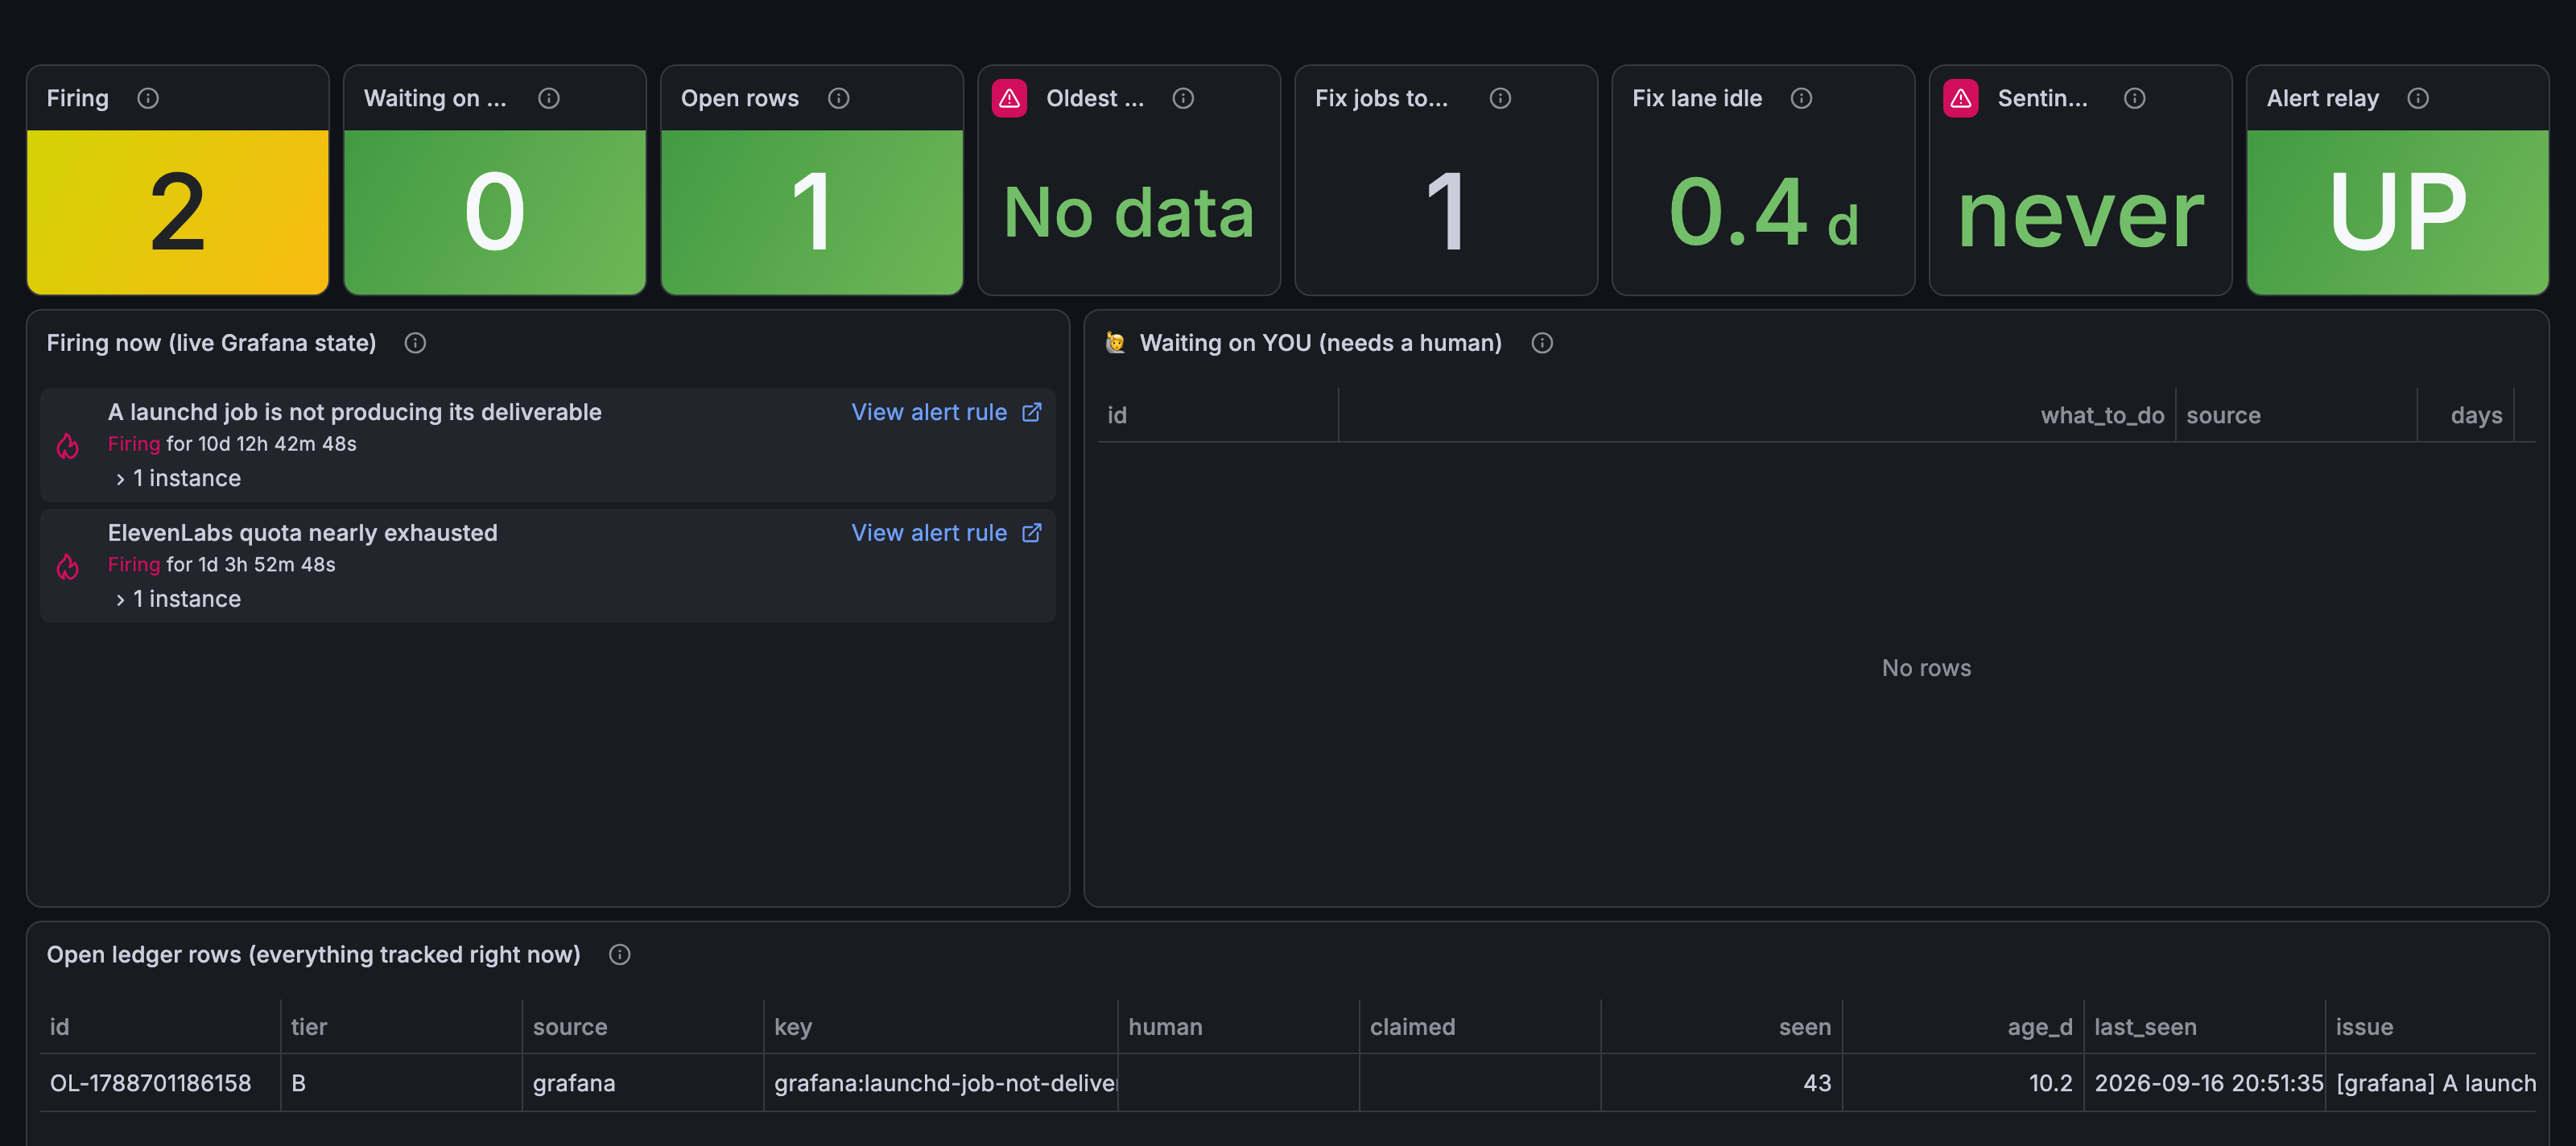The height and width of the screenshot is (1146, 2576).
Task: Click info icon on Oldest panel
Action: click(1183, 98)
